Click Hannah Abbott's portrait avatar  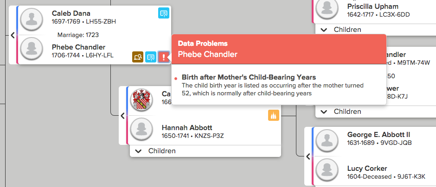(x=141, y=129)
